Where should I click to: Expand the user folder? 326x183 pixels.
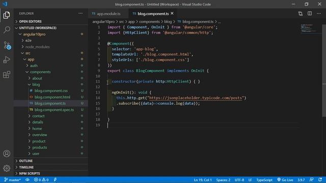pos(51,154)
